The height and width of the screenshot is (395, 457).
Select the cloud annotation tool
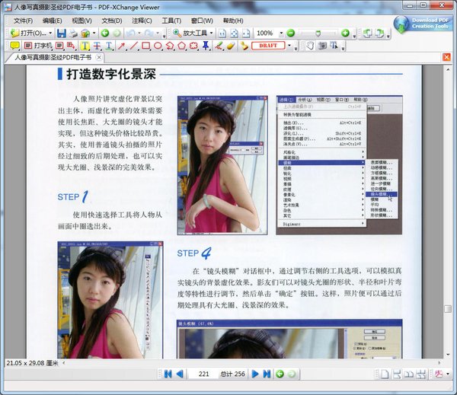[x=193, y=46]
